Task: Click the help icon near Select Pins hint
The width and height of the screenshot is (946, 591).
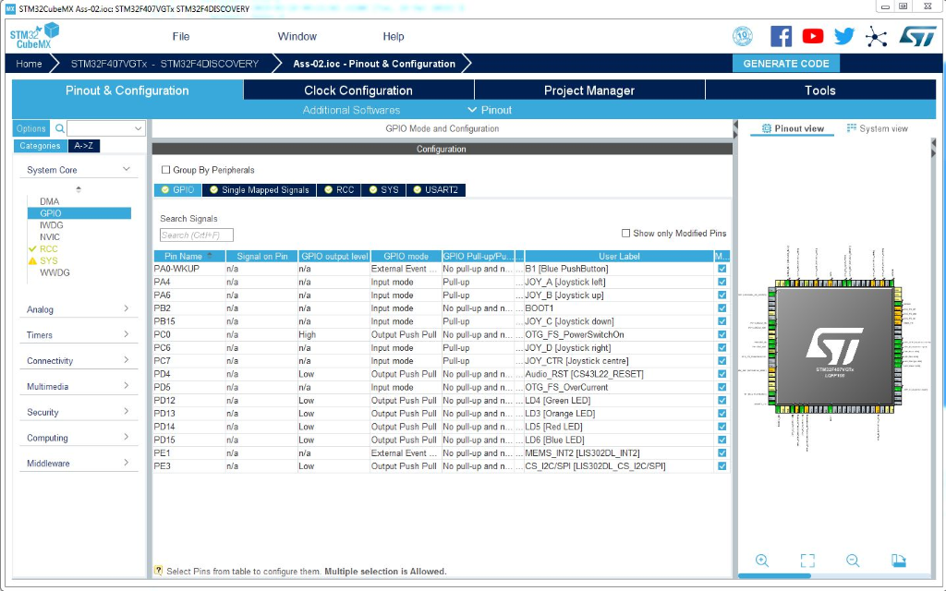Action: [x=159, y=571]
